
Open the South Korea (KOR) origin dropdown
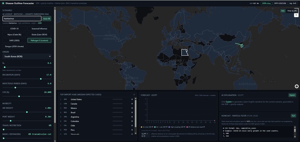27,56
